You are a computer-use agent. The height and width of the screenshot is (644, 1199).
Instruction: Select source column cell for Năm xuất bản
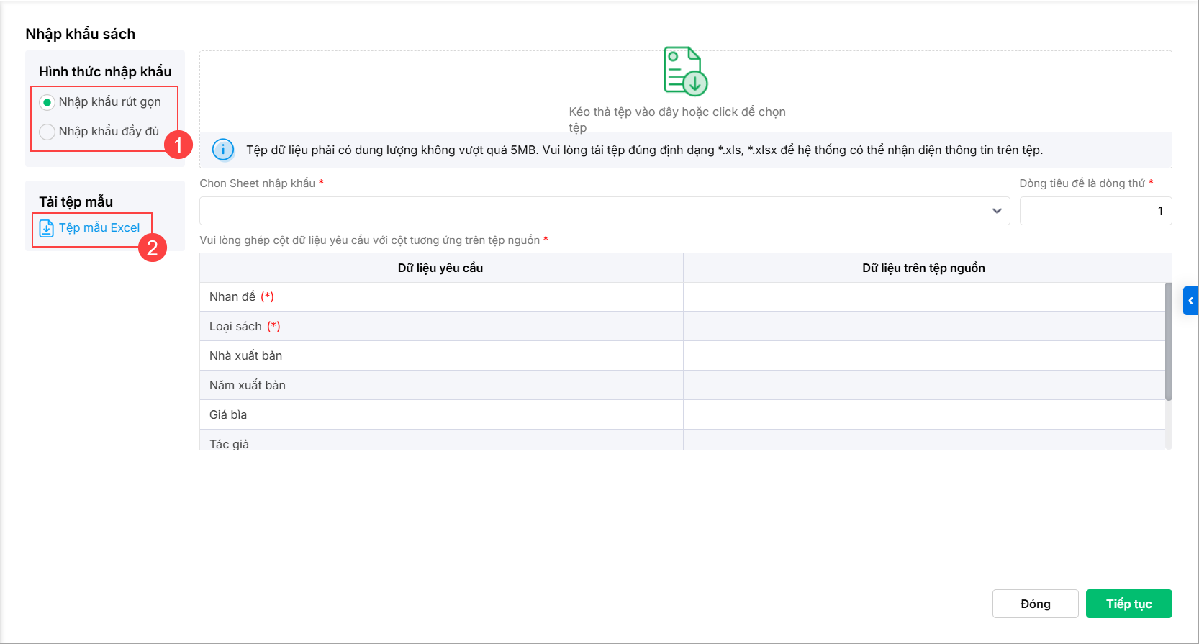[x=923, y=386]
